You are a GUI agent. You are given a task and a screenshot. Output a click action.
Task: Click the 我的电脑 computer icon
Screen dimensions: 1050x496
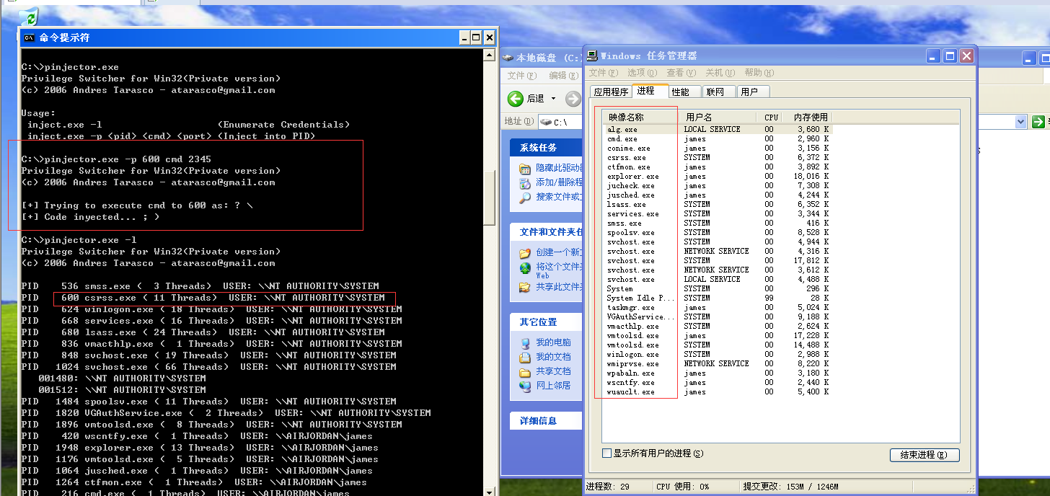coord(525,342)
